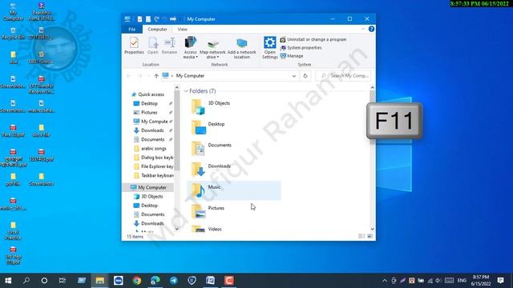Open the address bar history dropdown

[294, 76]
